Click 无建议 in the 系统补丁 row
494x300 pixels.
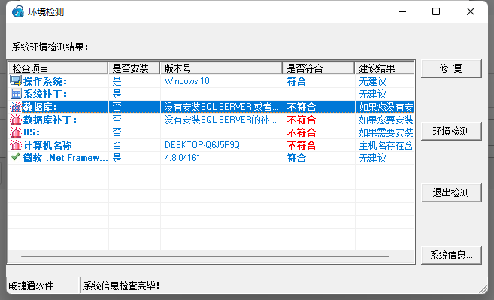tap(372, 94)
